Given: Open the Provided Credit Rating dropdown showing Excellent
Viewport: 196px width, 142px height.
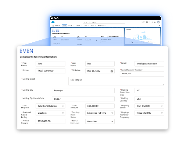Looking at the screenshot, I should 50,113.
